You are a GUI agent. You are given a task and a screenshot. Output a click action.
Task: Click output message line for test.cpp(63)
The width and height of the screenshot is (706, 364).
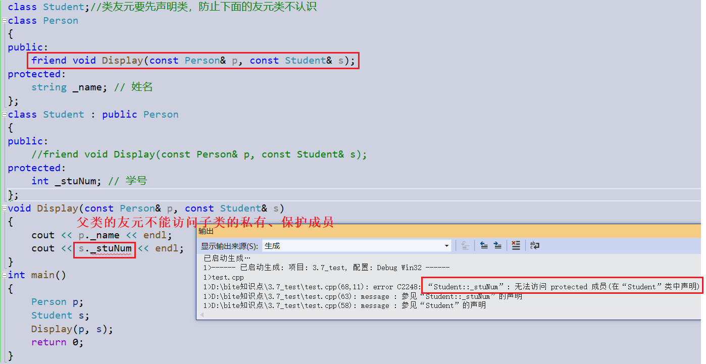(x=363, y=296)
